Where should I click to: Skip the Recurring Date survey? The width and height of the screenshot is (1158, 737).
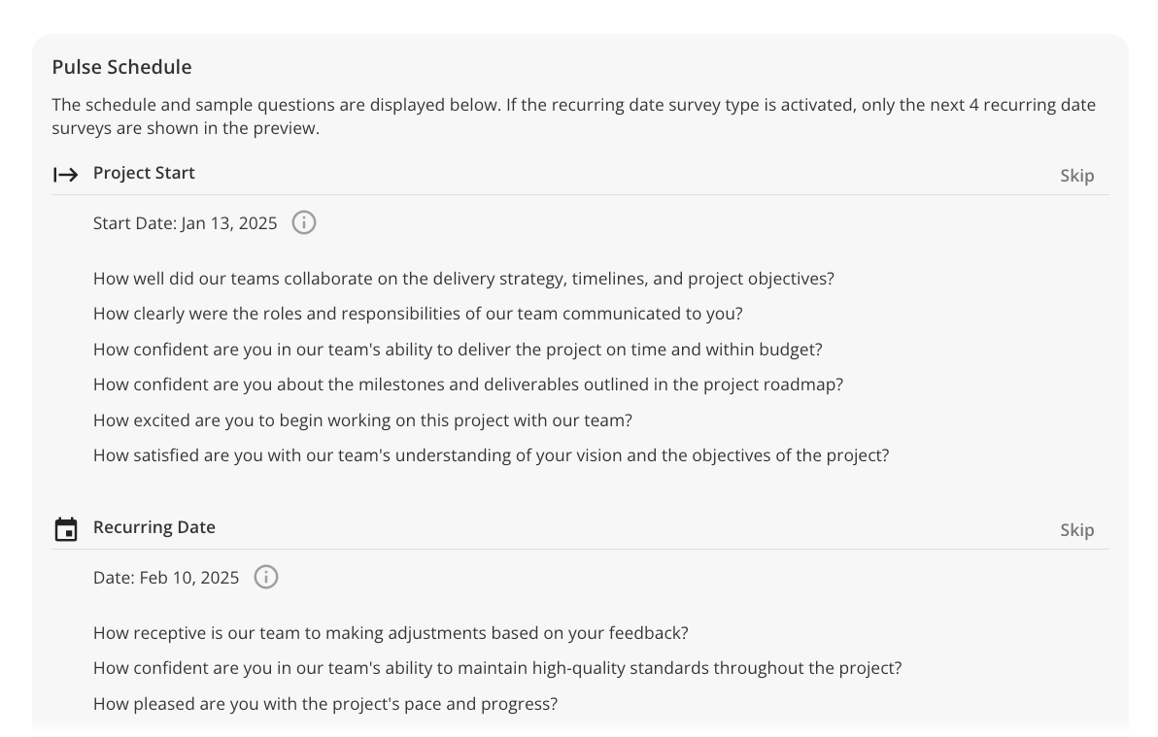tap(1076, 530)
